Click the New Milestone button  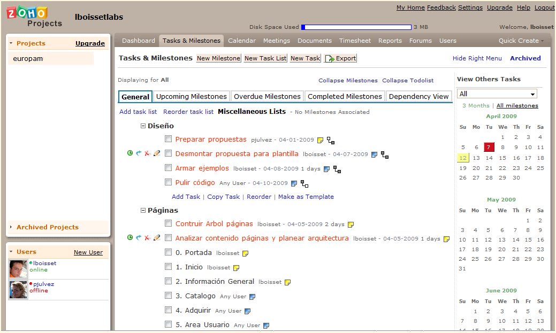click(218, 58)
